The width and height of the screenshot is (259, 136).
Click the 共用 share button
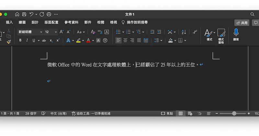click(x=242, y=23)
